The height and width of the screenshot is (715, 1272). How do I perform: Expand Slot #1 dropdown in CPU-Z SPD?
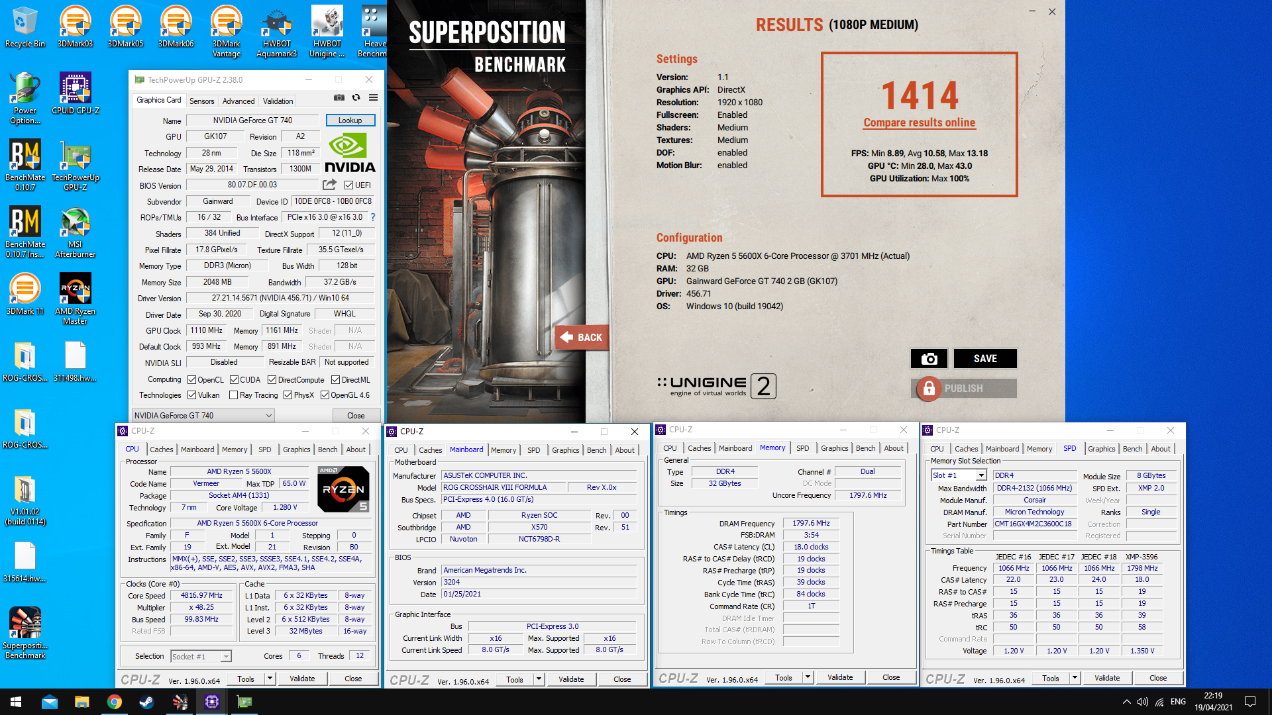[x=981, y=475]
